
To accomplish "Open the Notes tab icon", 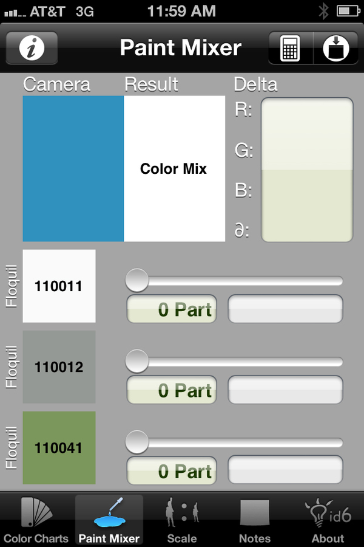I will 255,520.
